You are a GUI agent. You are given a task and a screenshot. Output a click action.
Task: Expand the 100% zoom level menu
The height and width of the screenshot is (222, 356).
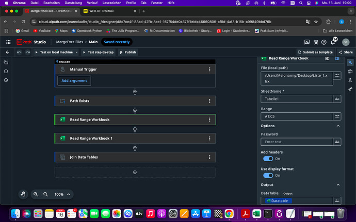tap(69, 194)
